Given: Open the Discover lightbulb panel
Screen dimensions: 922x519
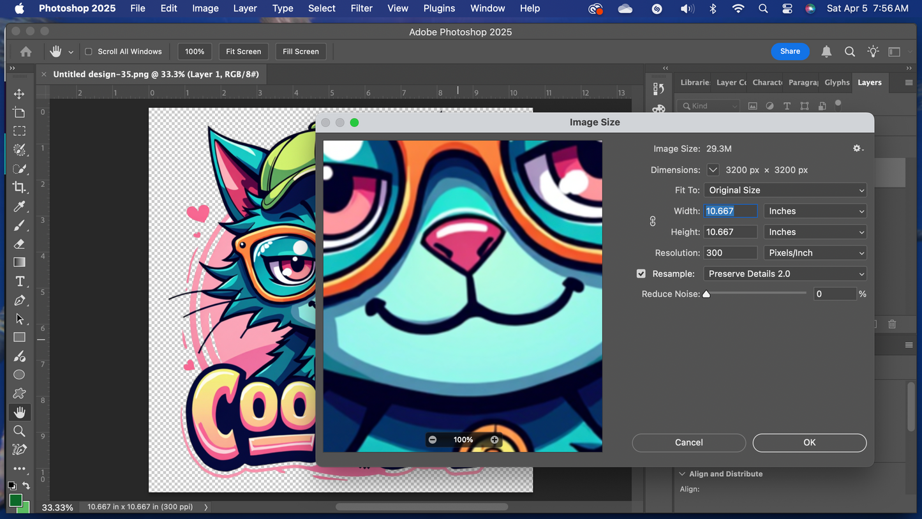Looking at the screenshot, I should pyautogui.click(x=873, y=52).
